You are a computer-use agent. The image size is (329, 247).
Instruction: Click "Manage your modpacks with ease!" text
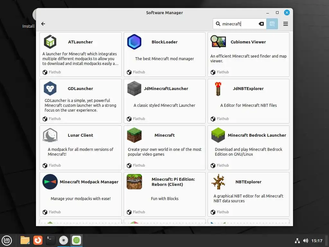81,198
